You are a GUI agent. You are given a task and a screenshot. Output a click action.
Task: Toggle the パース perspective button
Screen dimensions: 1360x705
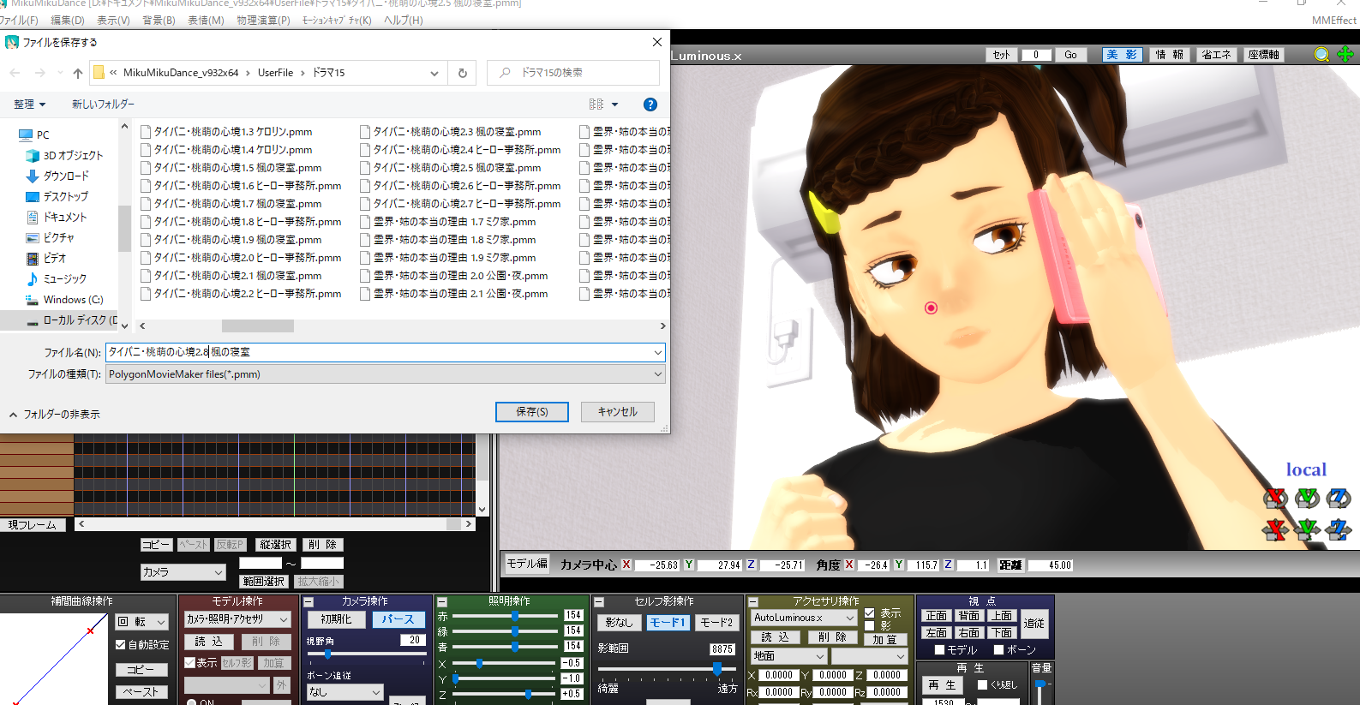pos(398,619)
